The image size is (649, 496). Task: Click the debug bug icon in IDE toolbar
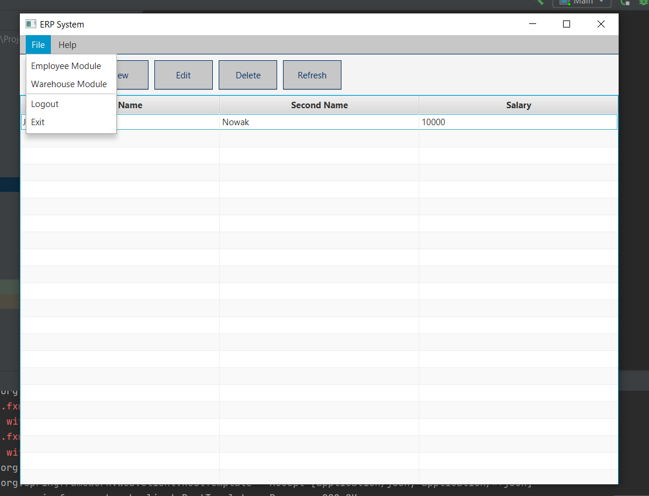pyautogui.click(x=643, y=3)
